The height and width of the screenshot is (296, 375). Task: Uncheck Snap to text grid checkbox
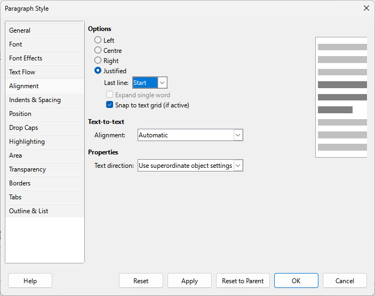point(109,105)
